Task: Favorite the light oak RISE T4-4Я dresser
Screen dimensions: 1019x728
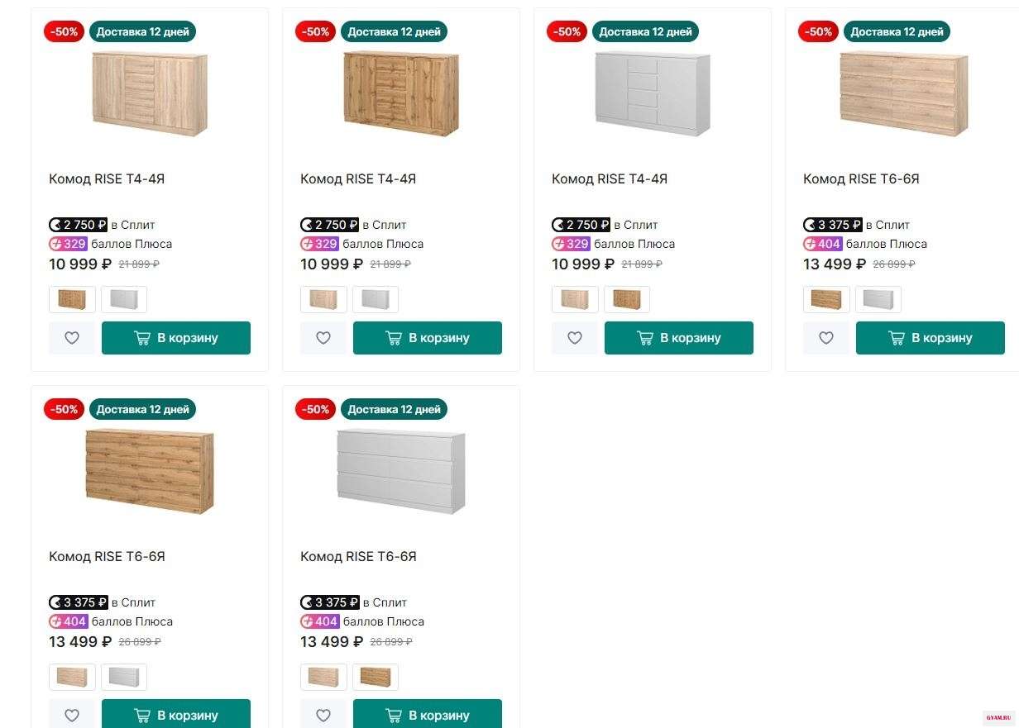Action: 72,338
